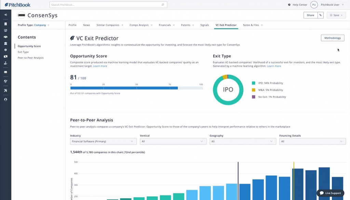Jump to Peer-to-Peer Analysis in Contents
The width and height of the screenshot is (350, 200).
[x=30, y=58]
